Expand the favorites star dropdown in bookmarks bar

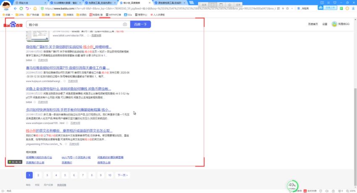click(x=12, y=15)
